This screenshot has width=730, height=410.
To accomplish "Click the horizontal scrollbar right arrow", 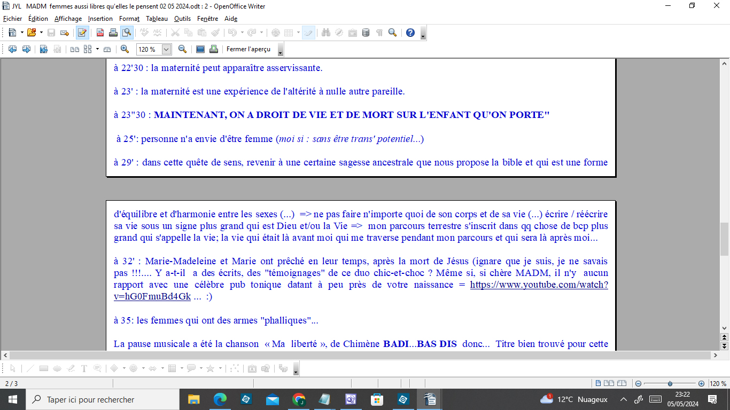I will coord(716,355).
